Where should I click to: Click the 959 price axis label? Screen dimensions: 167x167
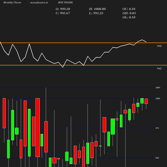click(x=157, y=158)
